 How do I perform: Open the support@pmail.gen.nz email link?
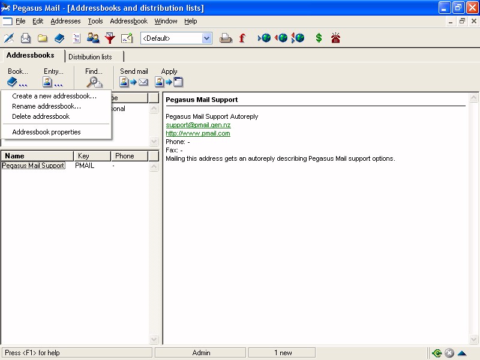pyautogui.click(x=198, y=125)
